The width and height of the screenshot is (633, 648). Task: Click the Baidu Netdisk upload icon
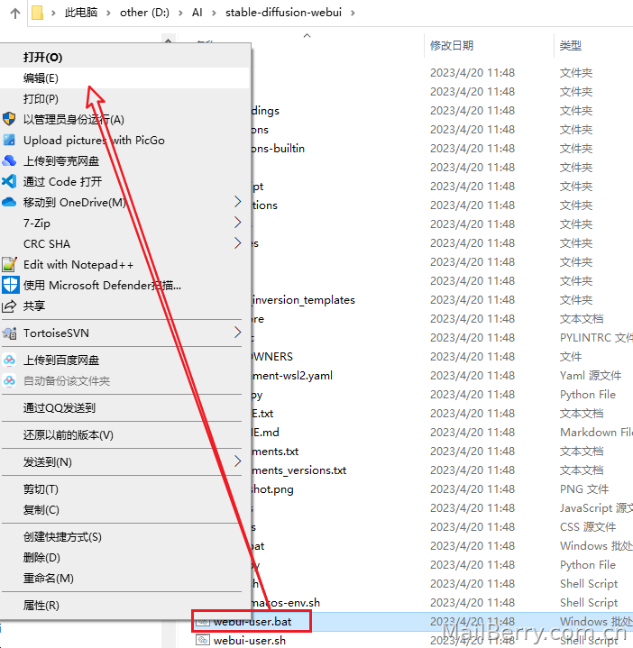pos(9,360)
